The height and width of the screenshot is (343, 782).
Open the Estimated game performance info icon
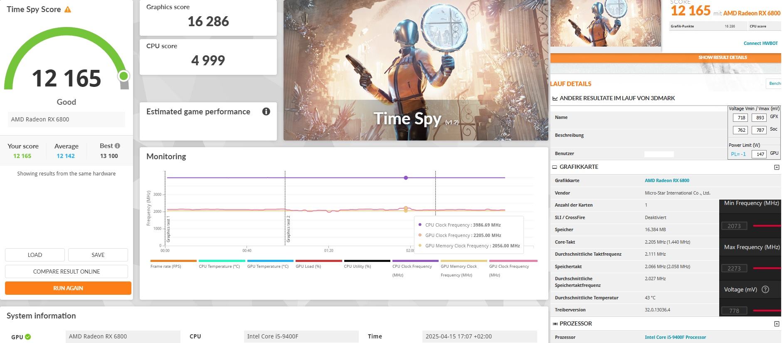266,111
